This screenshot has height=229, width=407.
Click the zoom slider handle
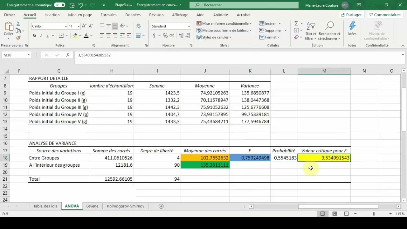[374, 214]
